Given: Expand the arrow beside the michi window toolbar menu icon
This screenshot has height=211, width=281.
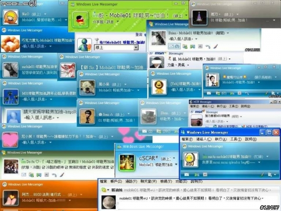Looking at the screenshot, I should coord(275,175).
